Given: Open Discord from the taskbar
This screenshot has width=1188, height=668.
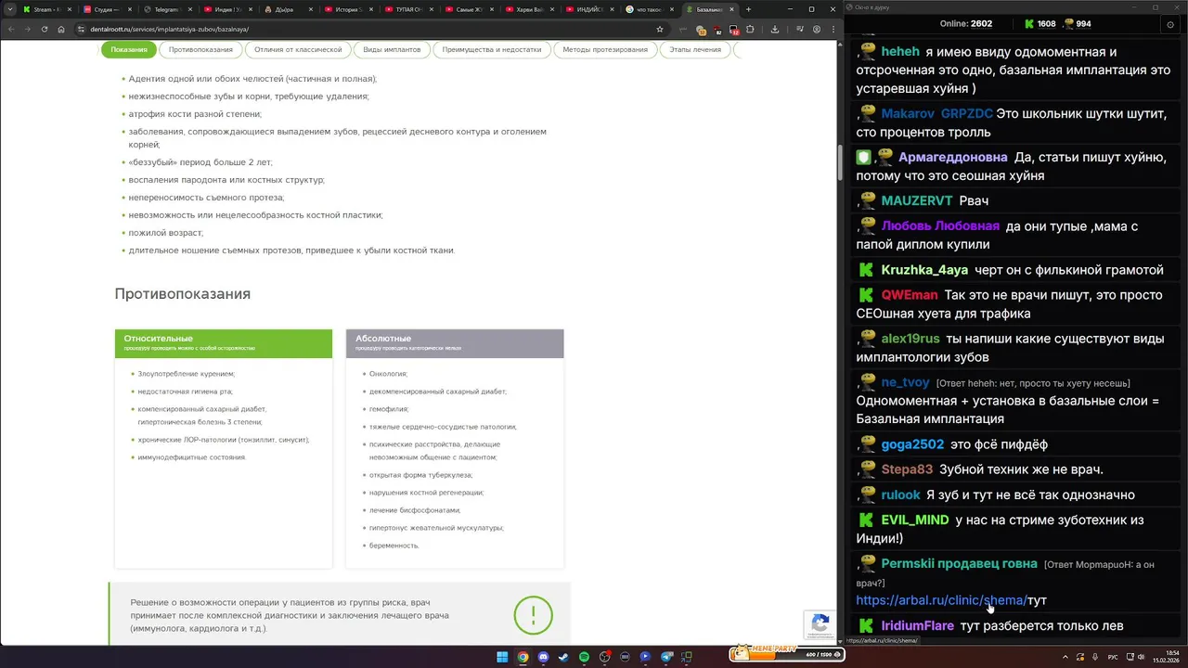Looking at the screenshot, I should tap(543, 657).
